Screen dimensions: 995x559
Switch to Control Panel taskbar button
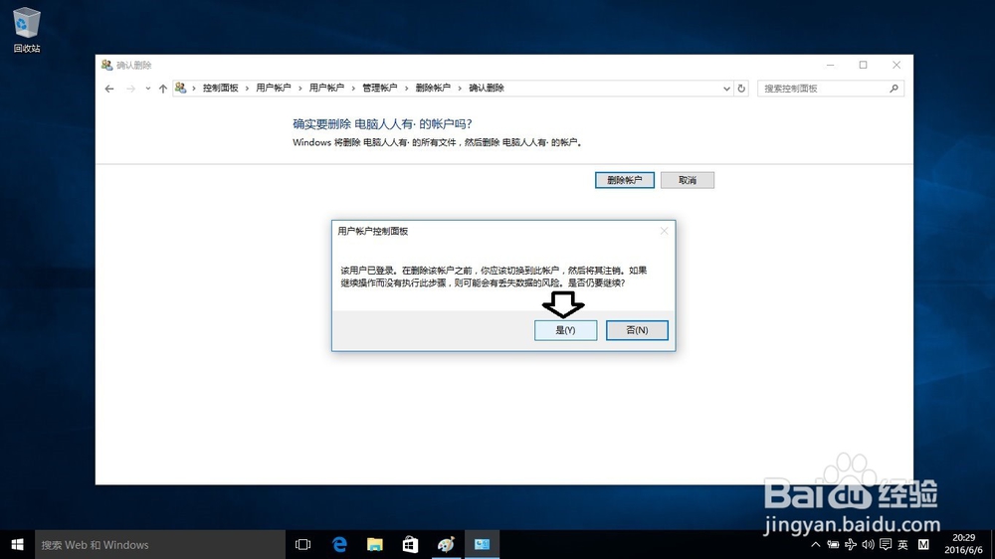click(x=483, y=544)
